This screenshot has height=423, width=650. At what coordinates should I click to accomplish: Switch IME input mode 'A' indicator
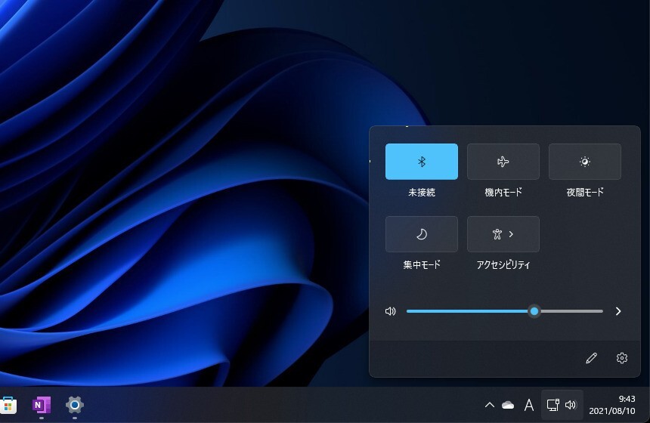pos(529,405)
